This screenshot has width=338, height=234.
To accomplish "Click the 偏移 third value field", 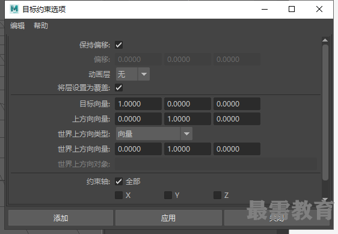I will (x=237, y=60).
